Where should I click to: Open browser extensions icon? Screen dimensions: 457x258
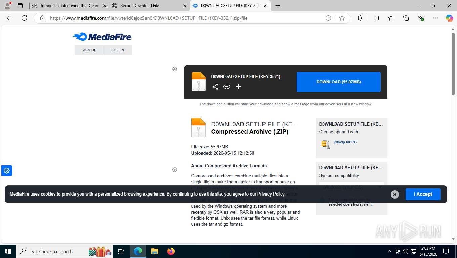click(360, 18)
